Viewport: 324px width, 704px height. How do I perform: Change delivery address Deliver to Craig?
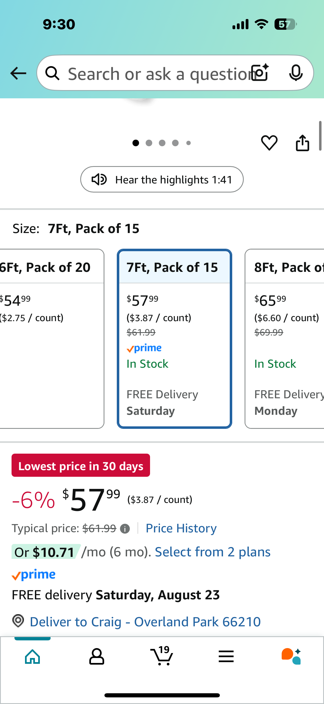pyautogui.click(x=145, y=622)
